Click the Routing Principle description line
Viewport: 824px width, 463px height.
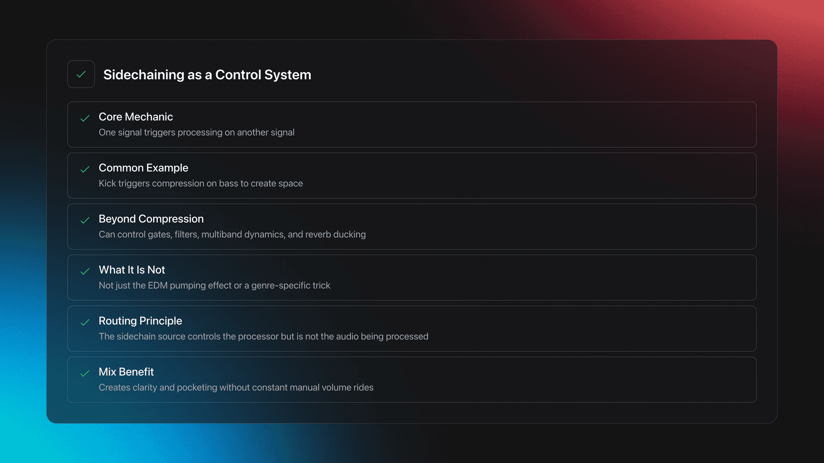click(x=263, y=337)
